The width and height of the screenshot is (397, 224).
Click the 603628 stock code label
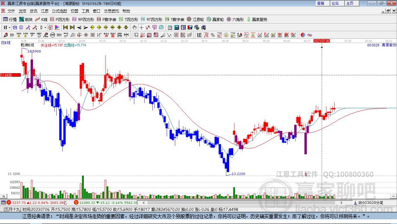373,45
